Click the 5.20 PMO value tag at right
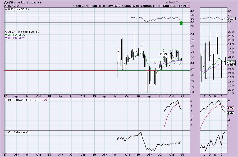The height and width of the screenshot is (157, 238). (231, 113)
